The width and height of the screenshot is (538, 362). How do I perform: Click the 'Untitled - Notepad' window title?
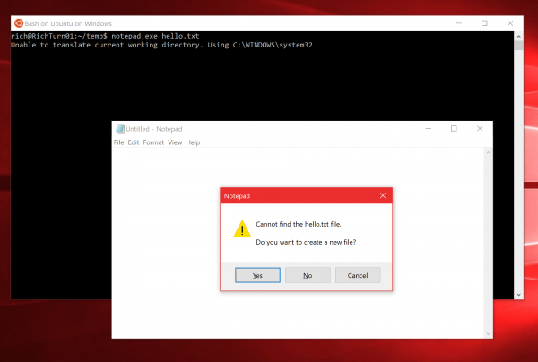(154, 129)
